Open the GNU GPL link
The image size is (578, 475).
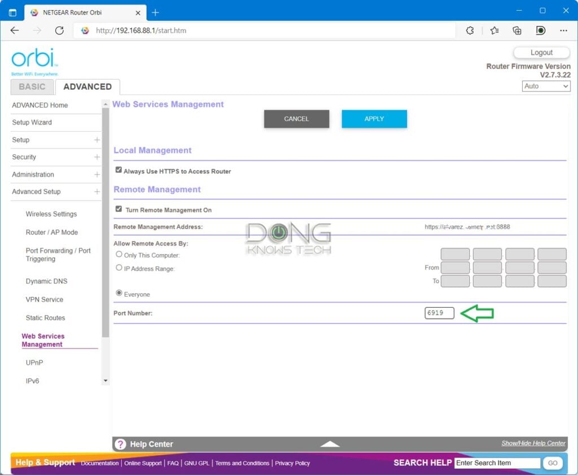pyautogui.click(x=196, y=463)
